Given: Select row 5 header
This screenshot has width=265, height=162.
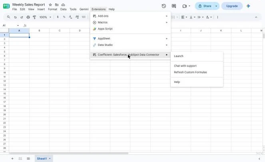Looking at the screenshot, I should (x=4, y=52).
